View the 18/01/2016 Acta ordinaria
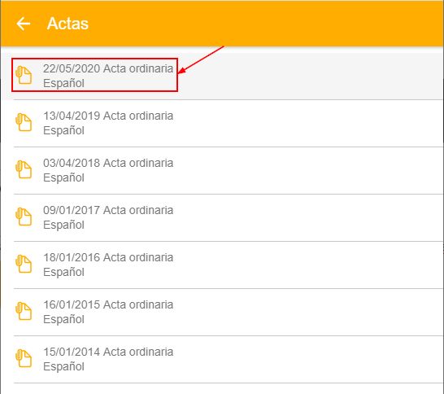444x394 pixels. coord(222,265)
